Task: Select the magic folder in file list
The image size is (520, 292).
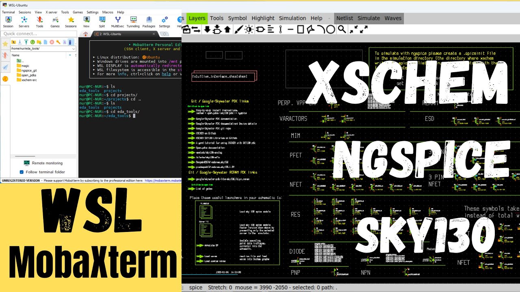Action: pyautogui.click(x=23, y=65)
